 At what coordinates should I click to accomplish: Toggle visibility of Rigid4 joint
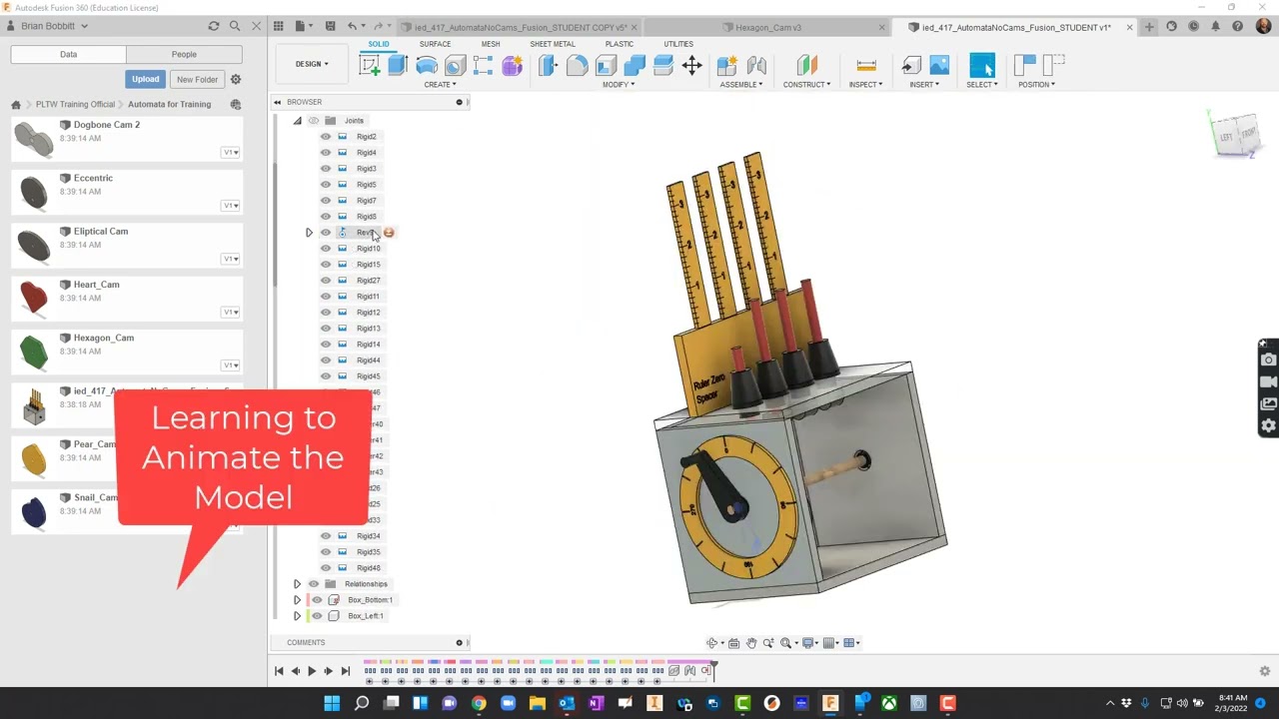point(326,153)
